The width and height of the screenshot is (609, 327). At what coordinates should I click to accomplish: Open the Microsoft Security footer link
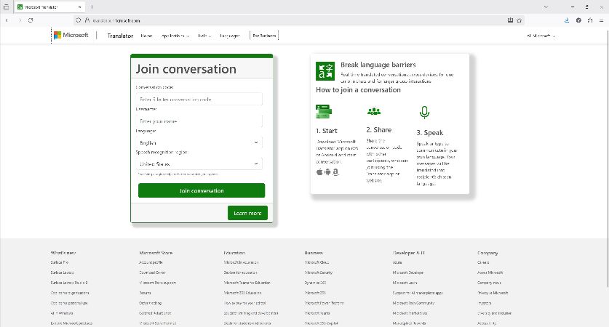pyautogui.click(x=319, y=272)
